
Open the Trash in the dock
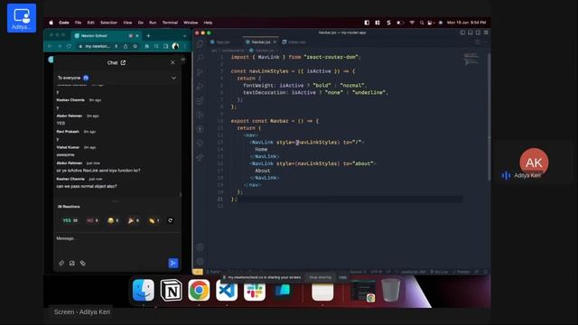click(x=390, y=290)
